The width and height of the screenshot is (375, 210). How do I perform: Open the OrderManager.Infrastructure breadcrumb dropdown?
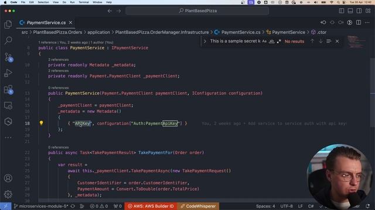162,32
